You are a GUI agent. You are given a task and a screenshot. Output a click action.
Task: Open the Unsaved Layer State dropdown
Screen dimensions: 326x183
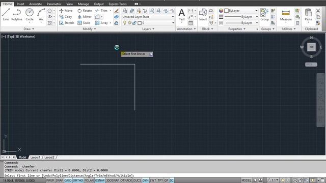[148, 17]
